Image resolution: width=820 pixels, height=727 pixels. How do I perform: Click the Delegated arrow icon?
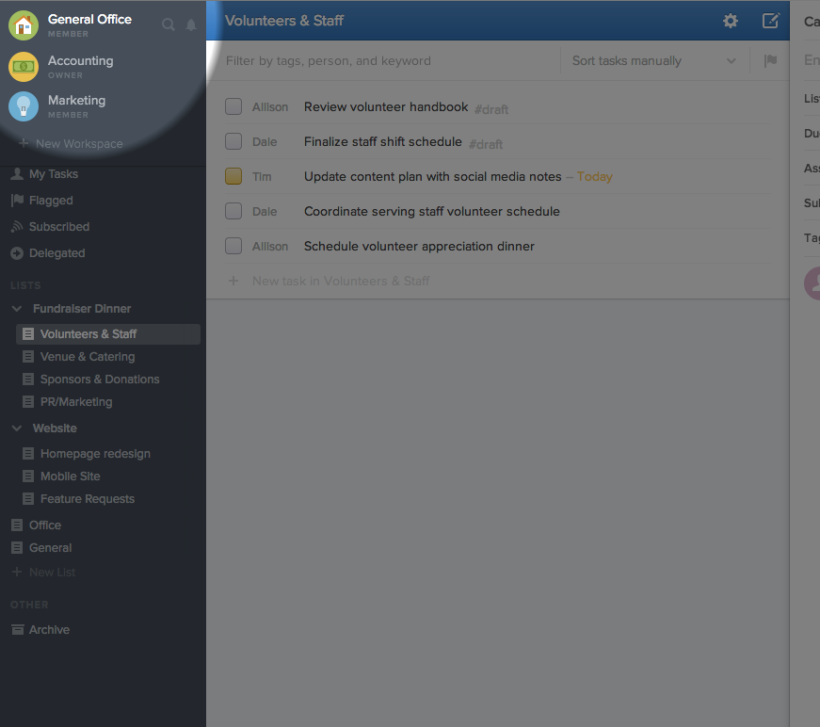17,252
